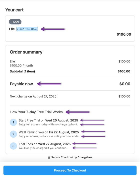Click Trial Ends on Wed 27 August
140x178 pixels.
45,144
